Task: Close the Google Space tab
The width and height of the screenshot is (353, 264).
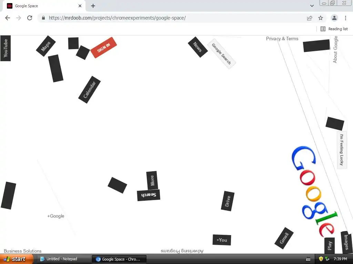Action: [80, 6]
